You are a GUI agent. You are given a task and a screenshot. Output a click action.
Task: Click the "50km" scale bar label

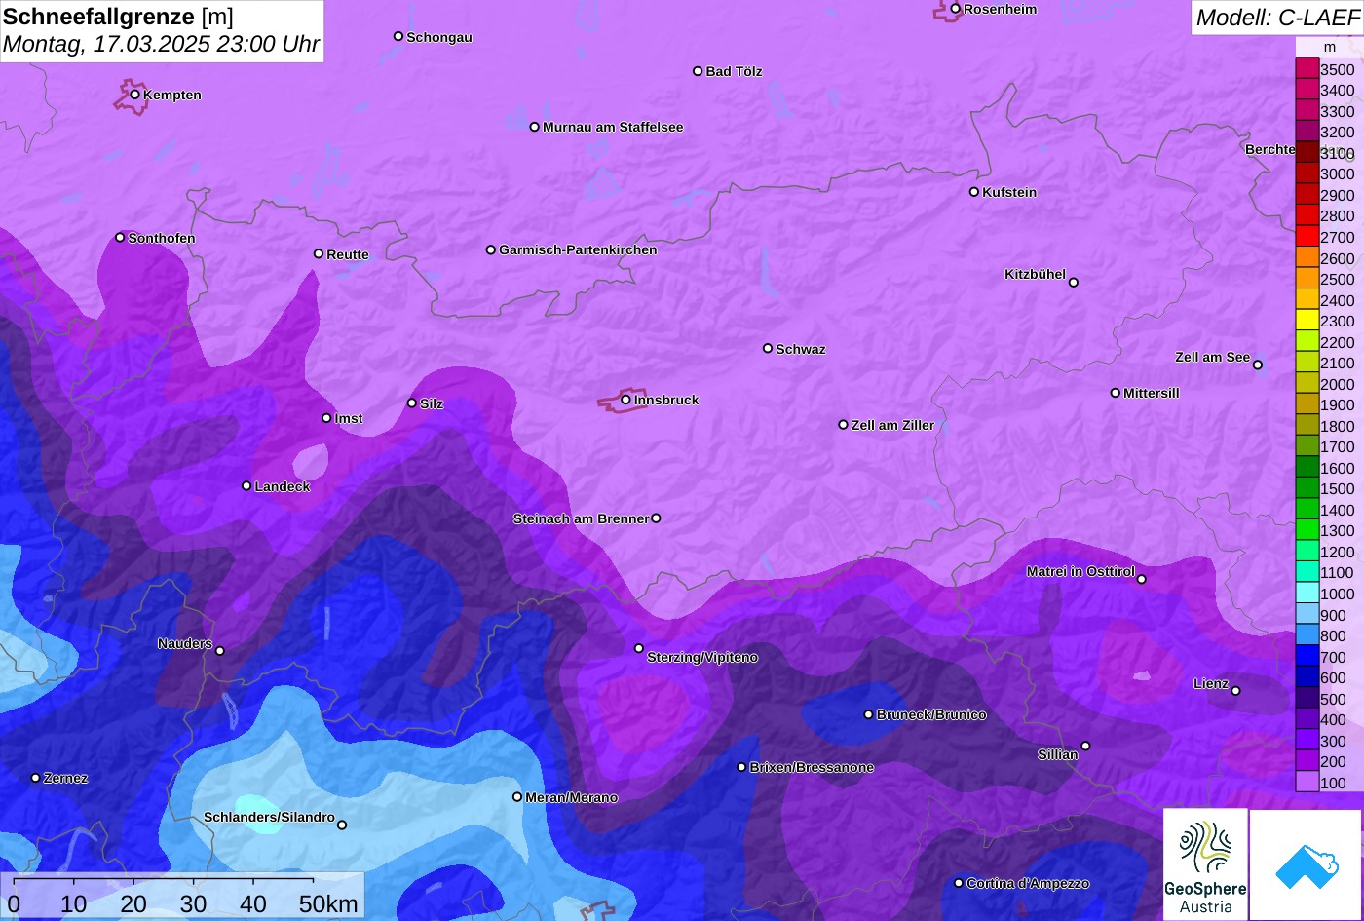coord(328,903)
